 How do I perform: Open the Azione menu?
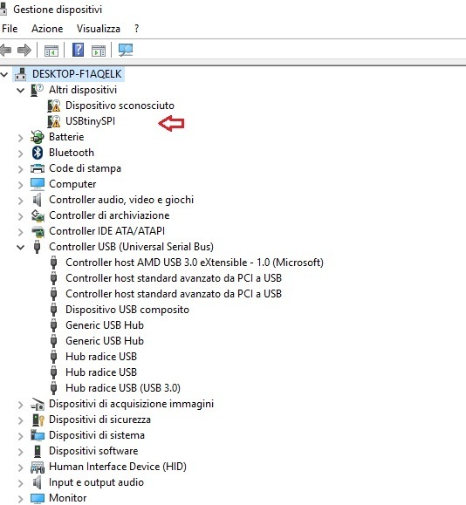[47, 29]
